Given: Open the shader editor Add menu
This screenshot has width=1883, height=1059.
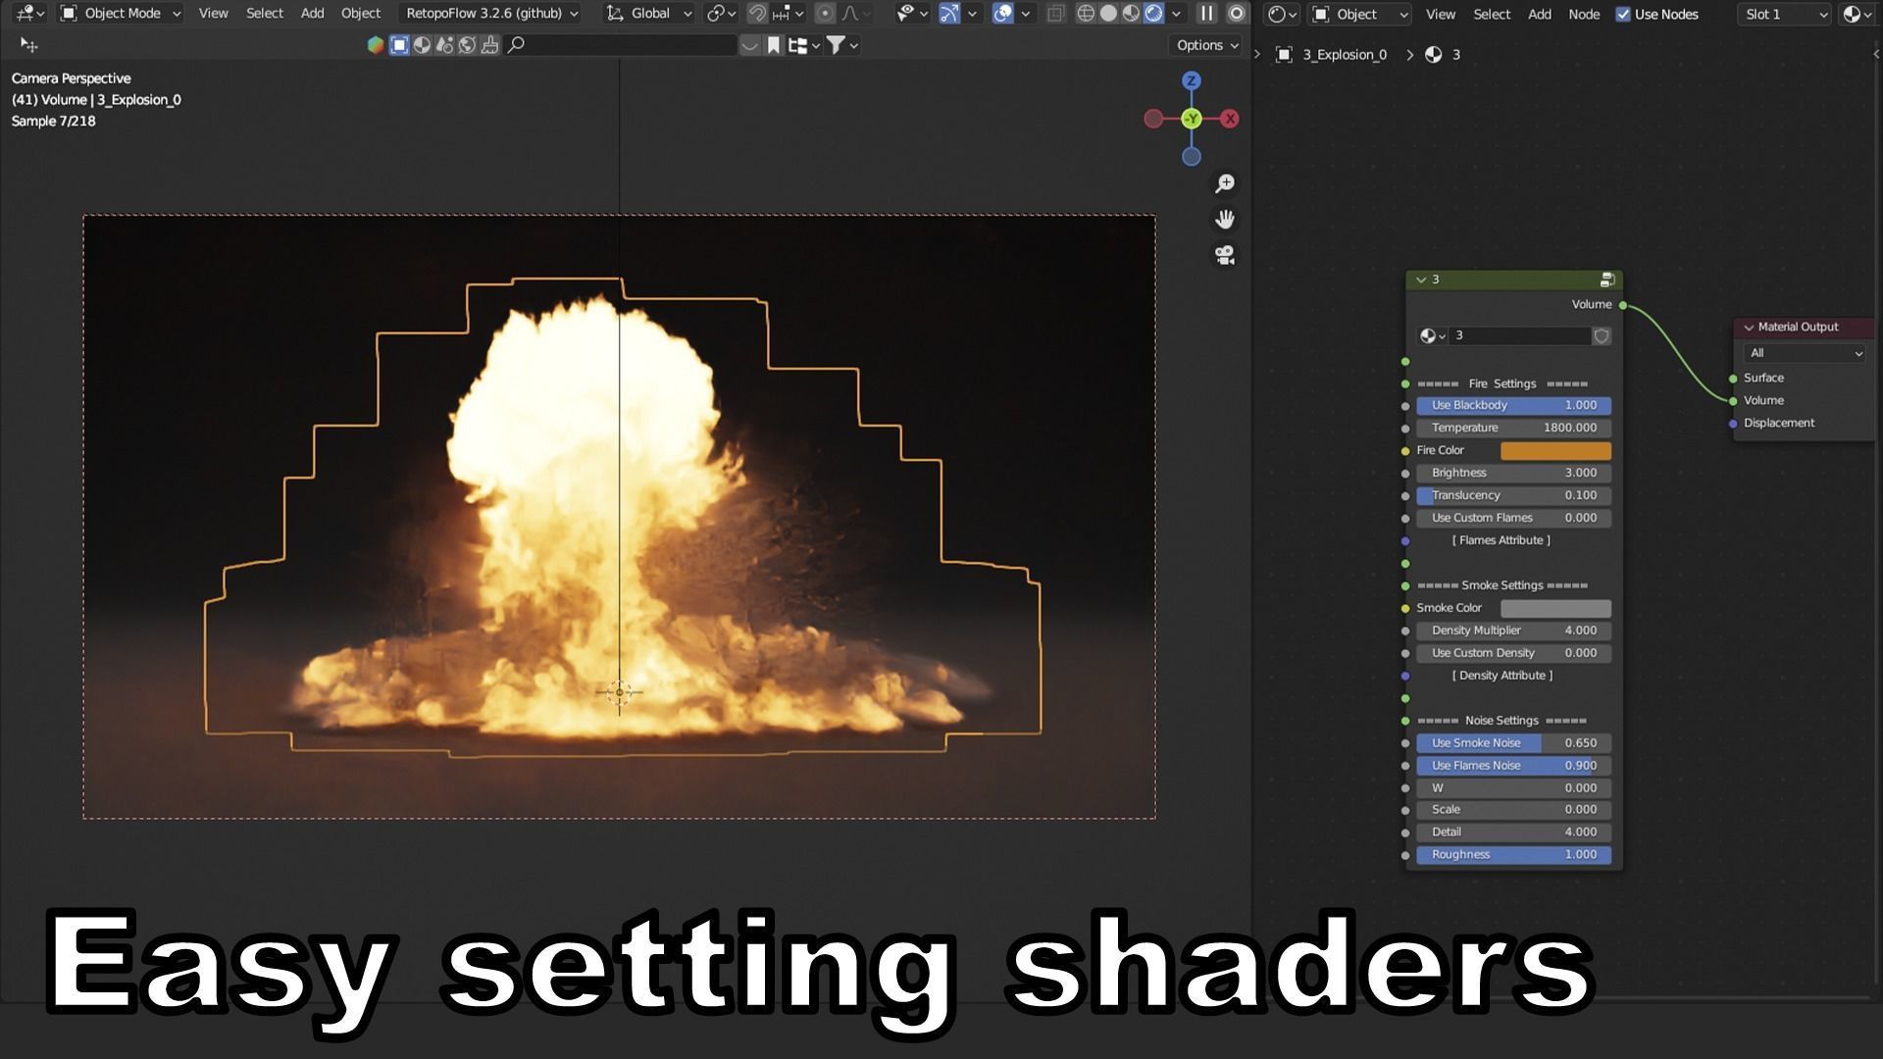Looking at the screenshot, I should [1540, 14].
